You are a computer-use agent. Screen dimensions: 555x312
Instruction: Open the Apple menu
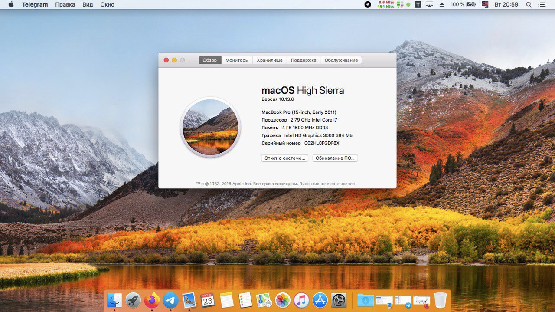(11, 4)
